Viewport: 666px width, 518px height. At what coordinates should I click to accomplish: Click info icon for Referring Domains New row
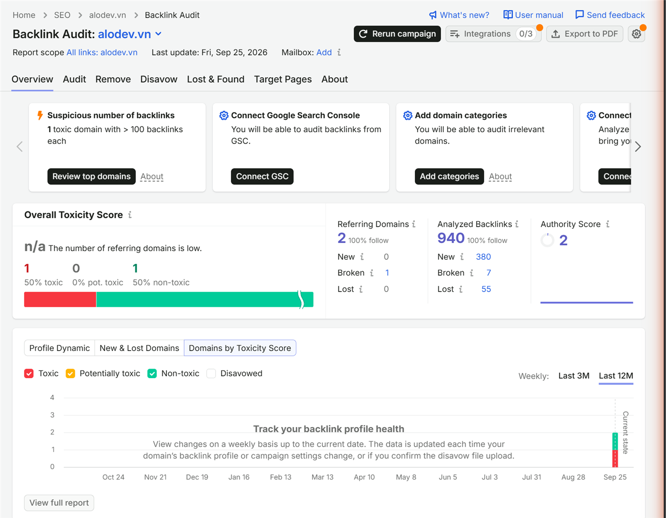362,257
